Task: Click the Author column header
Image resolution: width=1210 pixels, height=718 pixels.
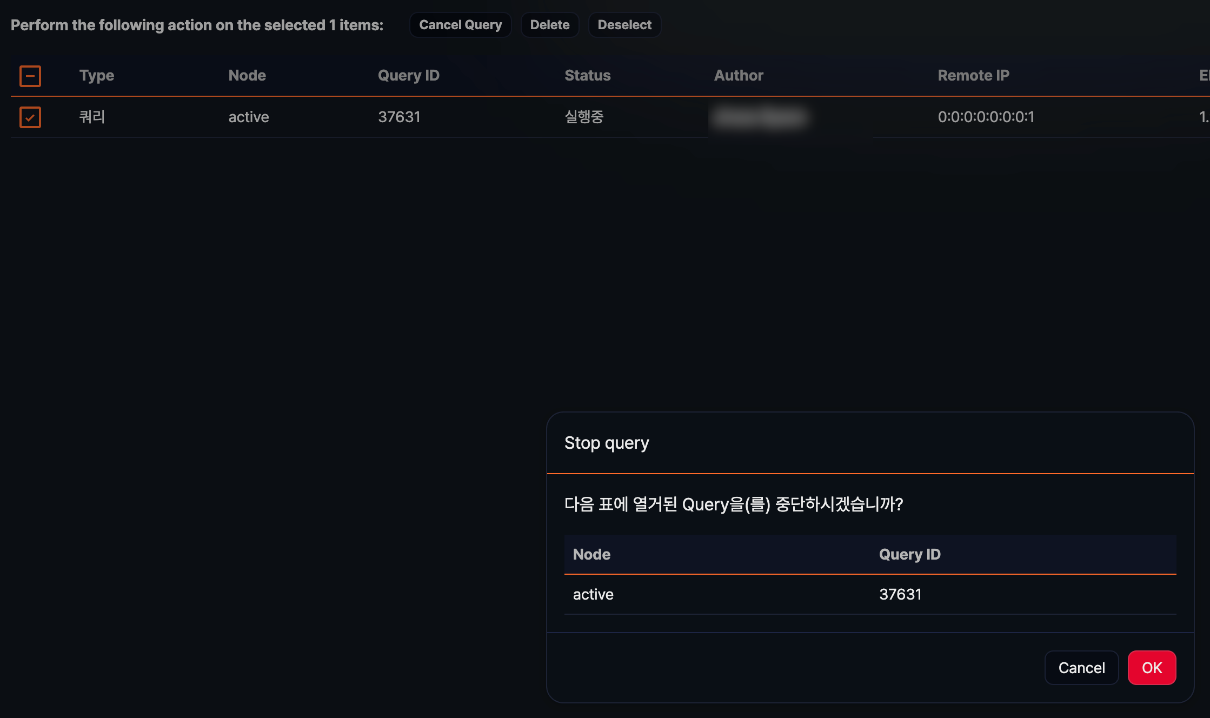Action: click(x=739, y=76)
